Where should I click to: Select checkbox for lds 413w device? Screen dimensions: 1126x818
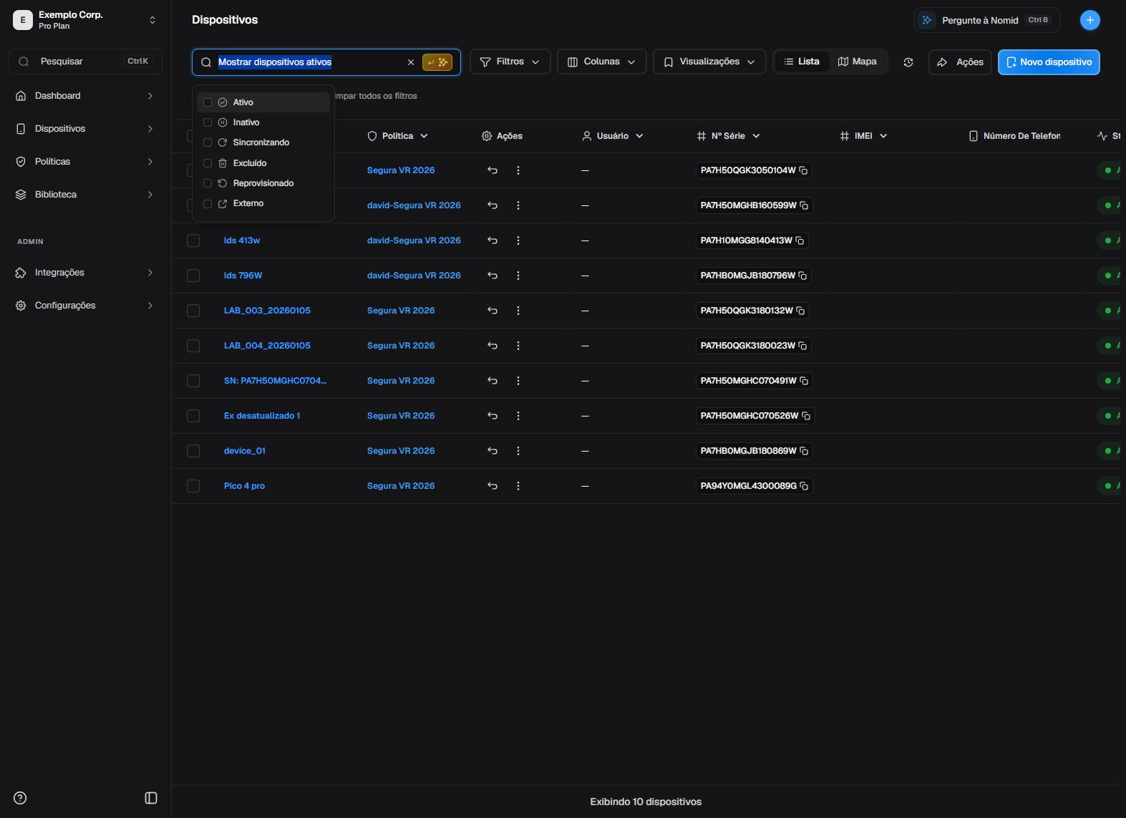pos(193,240)
